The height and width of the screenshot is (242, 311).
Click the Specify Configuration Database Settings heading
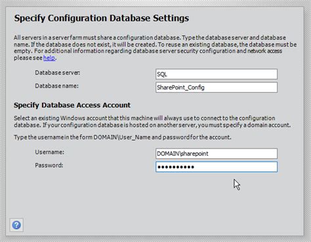coord(102,18)
